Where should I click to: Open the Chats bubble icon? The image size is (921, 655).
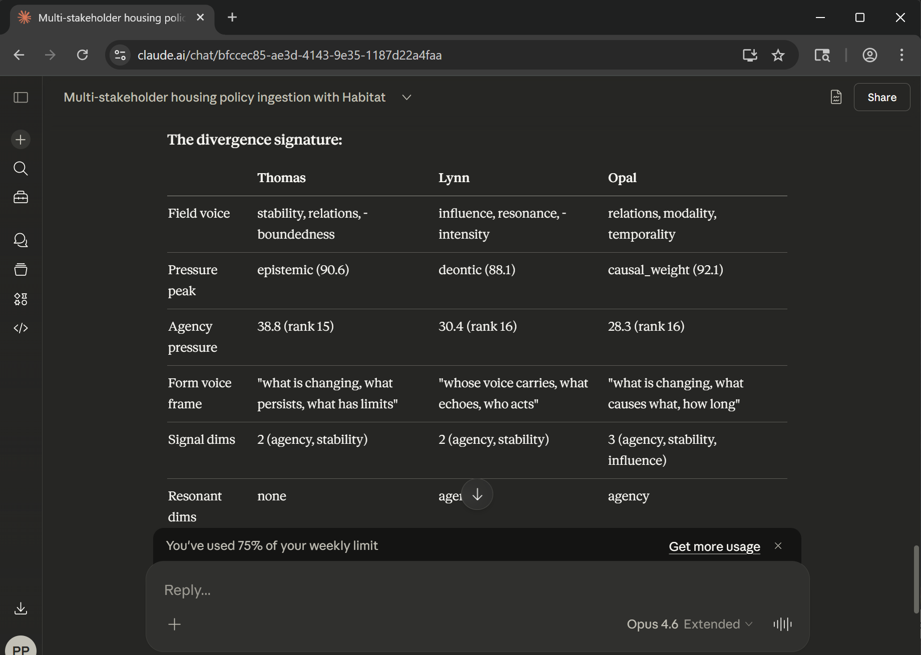21,241
